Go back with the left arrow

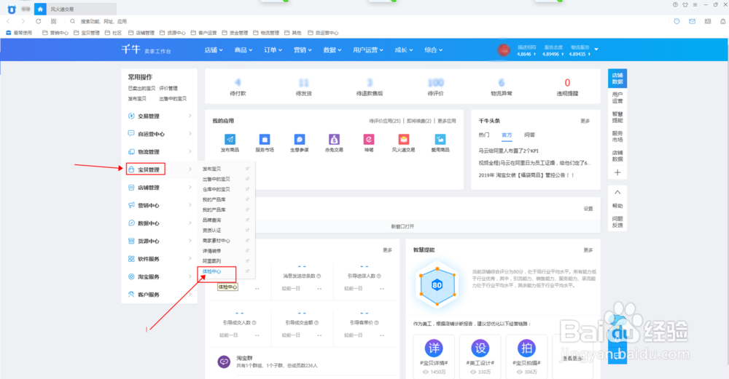pyautogui.click(x=8, y=21)
